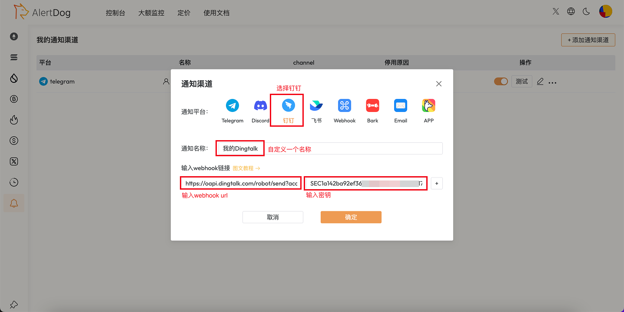Toggle the telegram channel switch
624x312 pixels.
pos(501,82)
